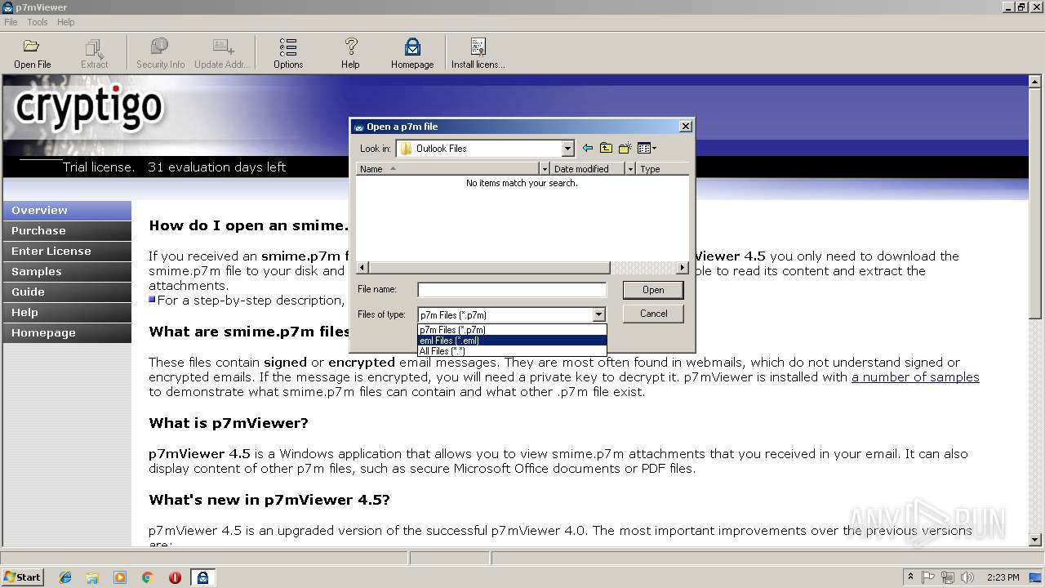Launch Chrome from the taskbar
Viewport: 1045px width, 588px height.
coord(148,577)
